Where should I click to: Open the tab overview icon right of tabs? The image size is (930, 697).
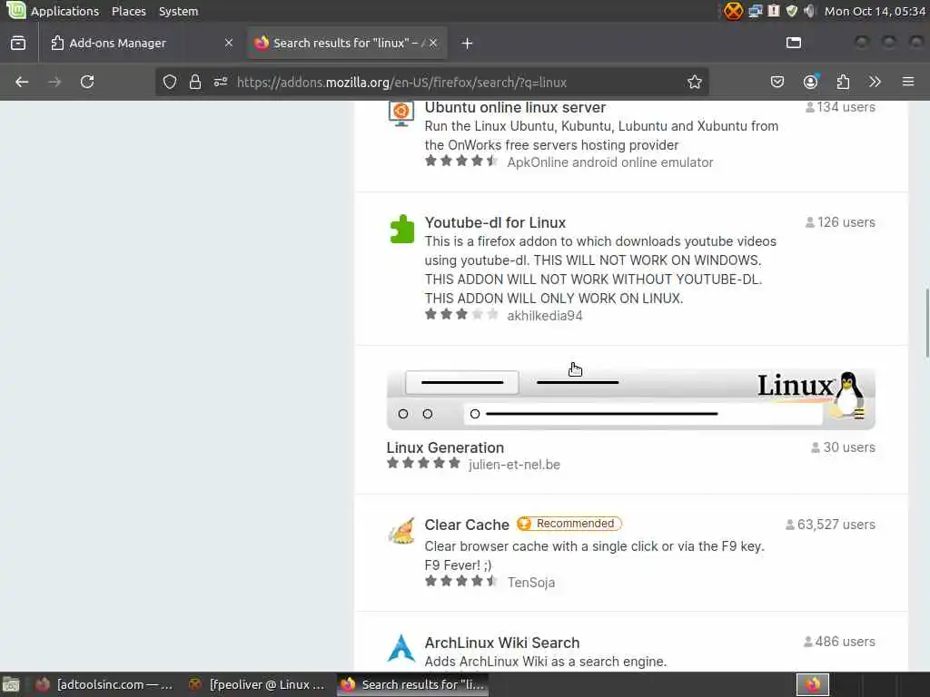(x=794, y=43)
